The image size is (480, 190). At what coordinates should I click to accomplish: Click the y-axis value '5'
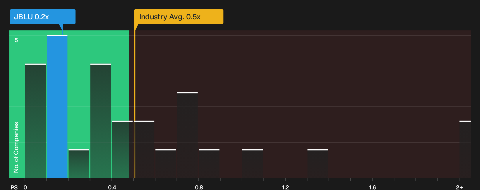click(16, 40)
